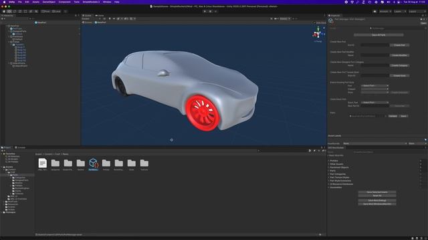Screen dimensions: 428x240
Task: Open the Mod_Tools file asset
Action: (x=43, y=165)
